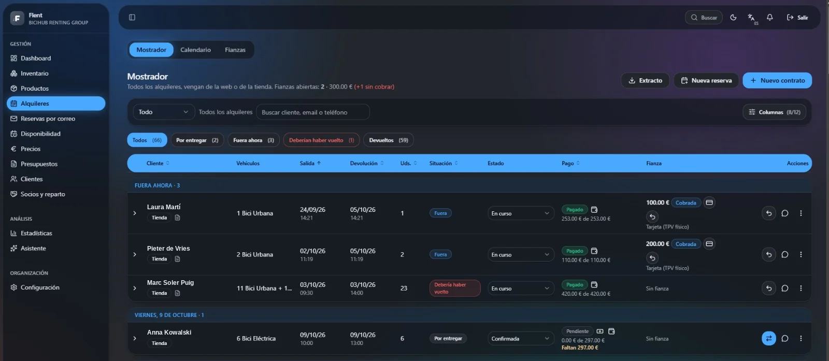Sort by the Pago column header
Screen dimensions: 829x361
[570, 163]
